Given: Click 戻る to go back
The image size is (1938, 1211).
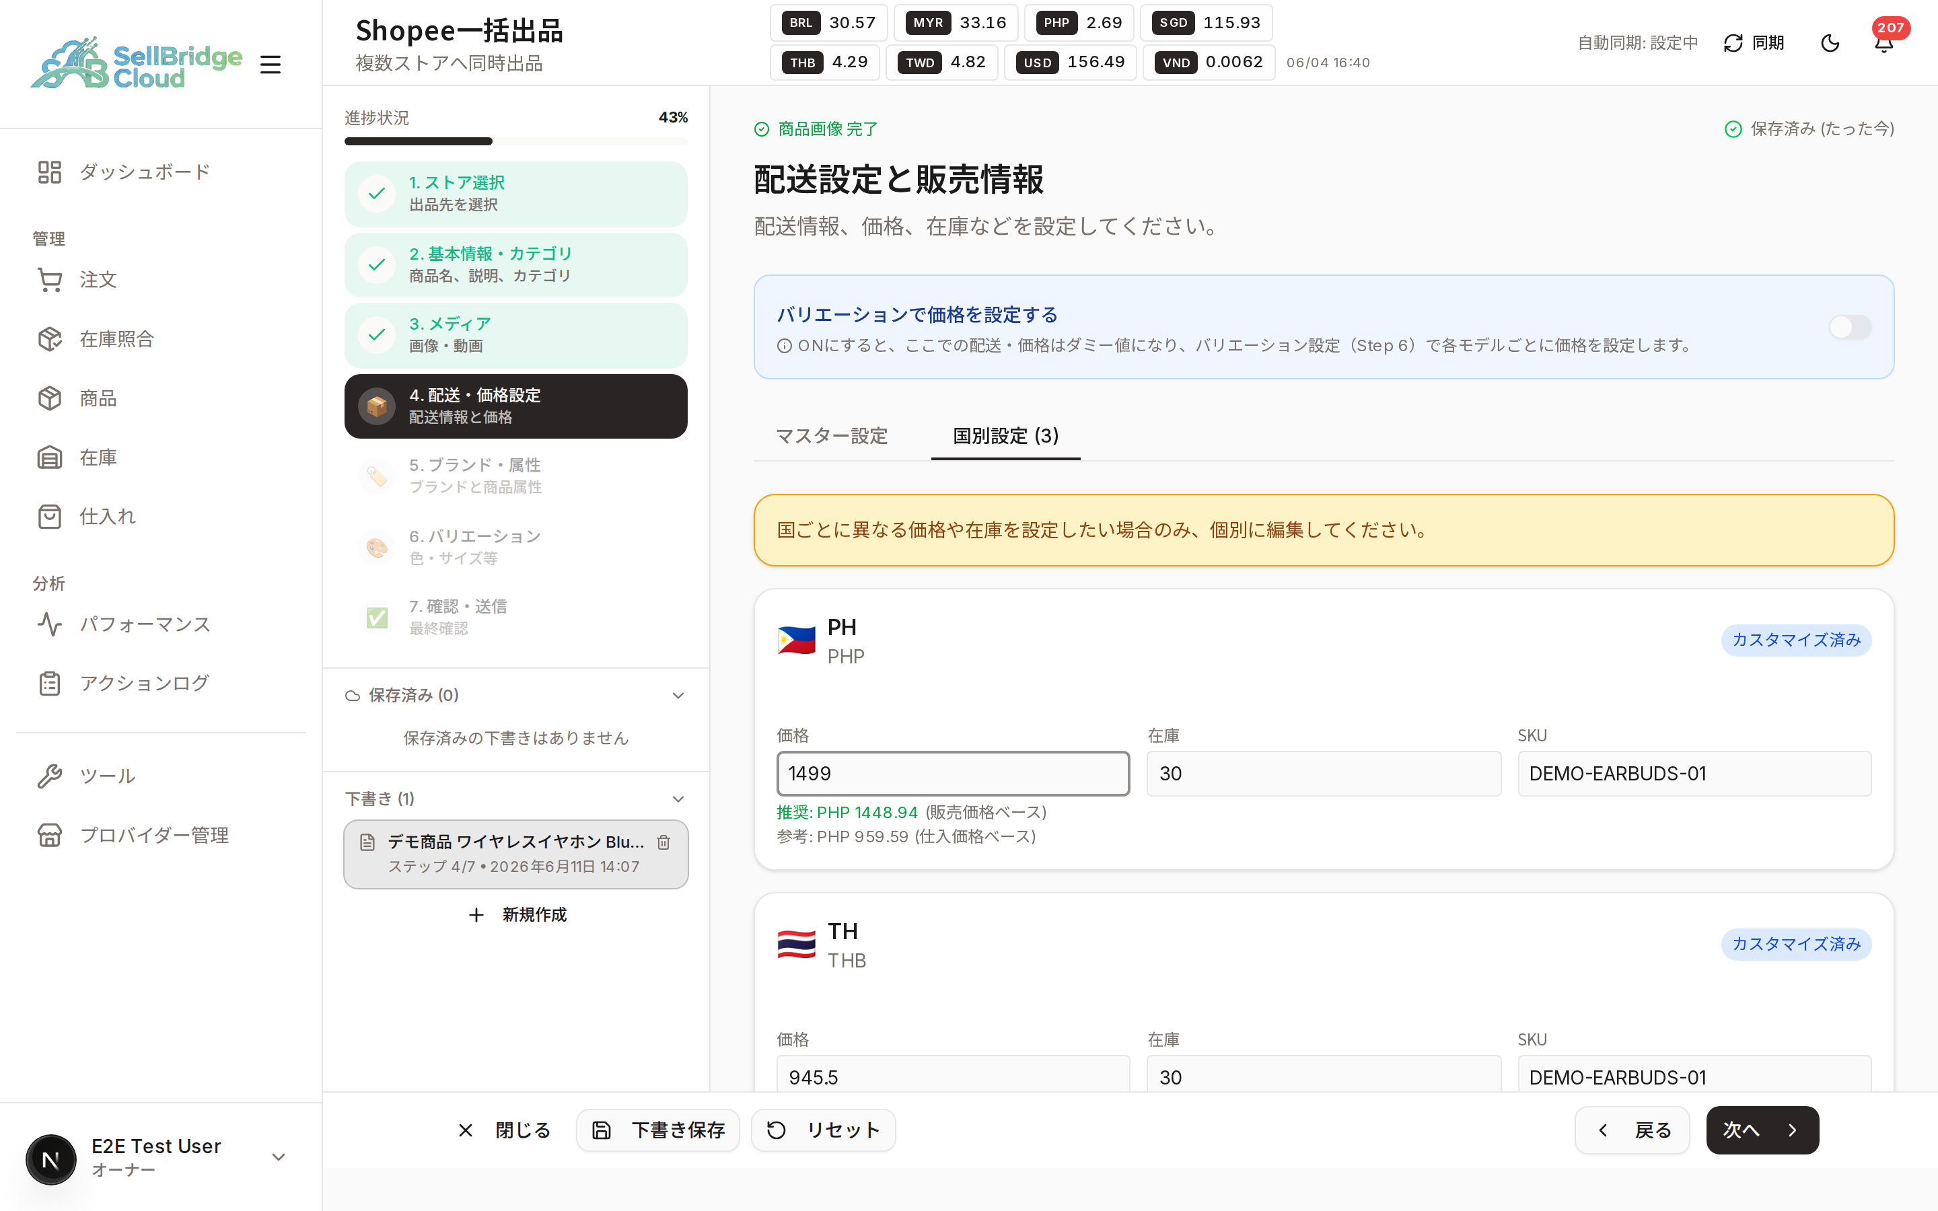Looking at the screenshot, I should [x=1632, y=1130].
